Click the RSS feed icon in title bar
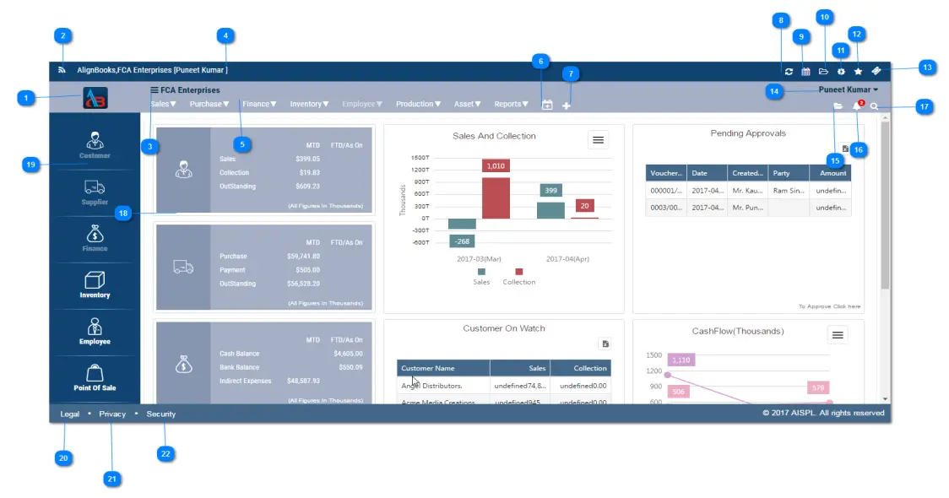 tap(62, 70)
